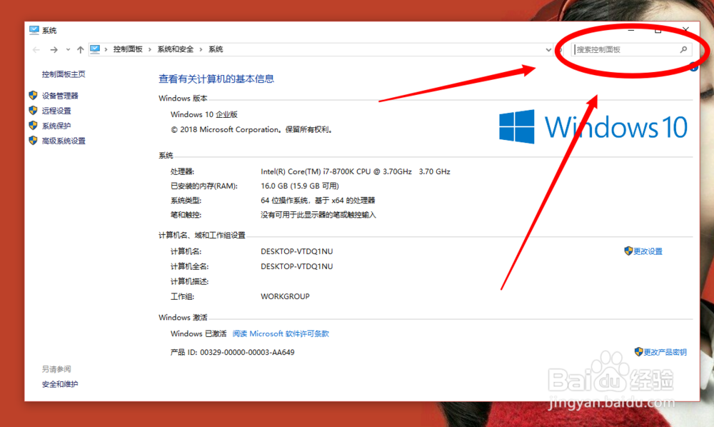Expand the back-history dropdown arrow
The width and height of the screenshot is (714, 427).
[x=68, y=49]
